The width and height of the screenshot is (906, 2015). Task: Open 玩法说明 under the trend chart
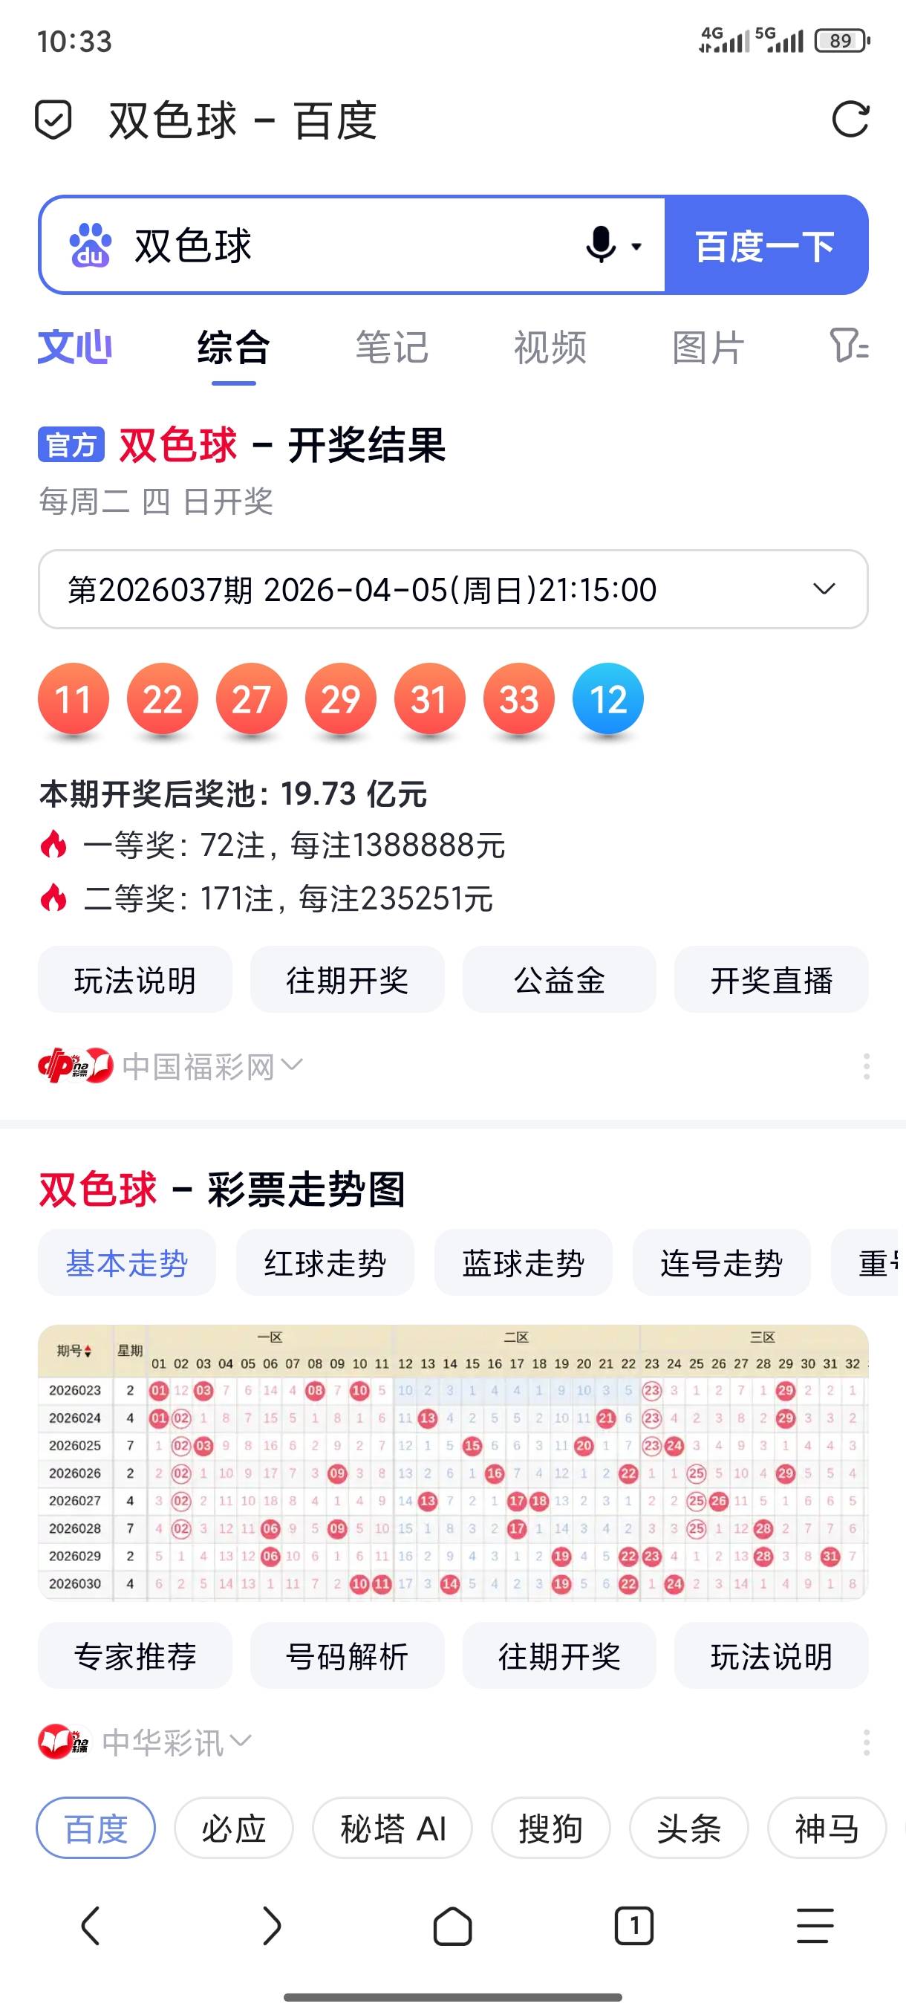[x=772, y=1655]
